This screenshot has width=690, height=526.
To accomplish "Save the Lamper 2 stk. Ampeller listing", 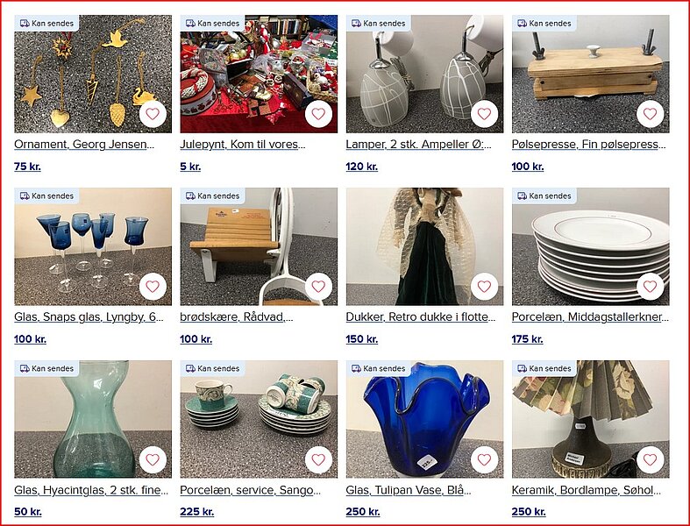I will click(485, 114).
